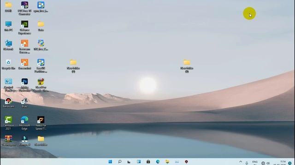
Task: Open taskbar Search
Action: tap(120, 162)
